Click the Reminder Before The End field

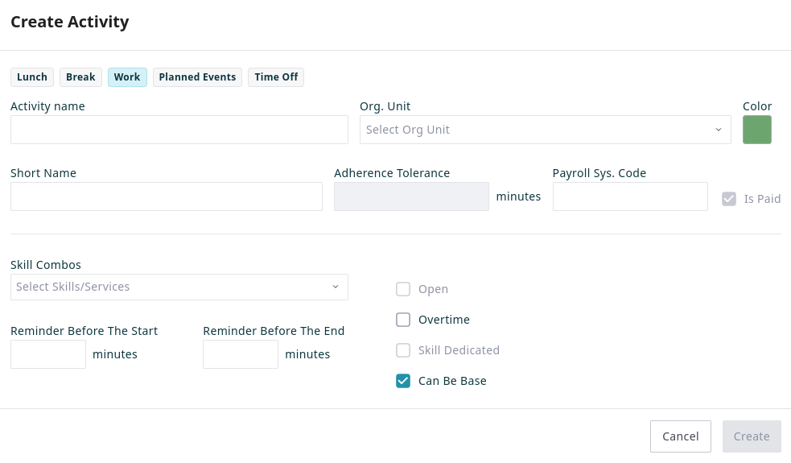(240, 354)
